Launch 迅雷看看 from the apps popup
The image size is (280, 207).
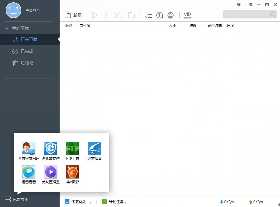pyautogui.click(x=29, y=172)
